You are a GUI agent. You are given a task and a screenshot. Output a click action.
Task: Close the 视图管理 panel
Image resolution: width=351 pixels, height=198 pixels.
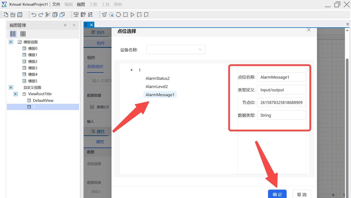tap(74, 25)
